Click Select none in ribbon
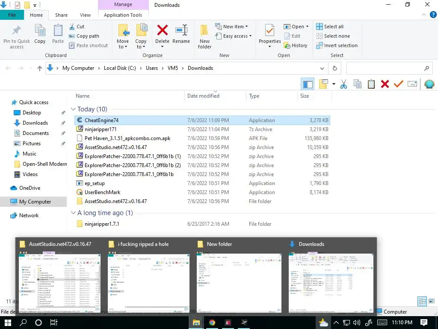The height and width of the screenshot is (329, 438). point(333,36)
